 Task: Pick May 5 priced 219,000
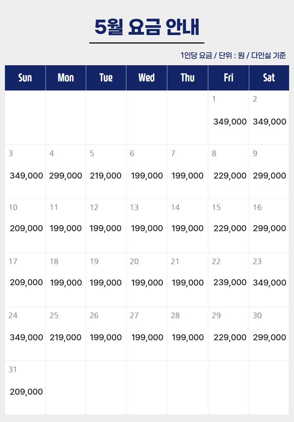click(x=106, y=172)
